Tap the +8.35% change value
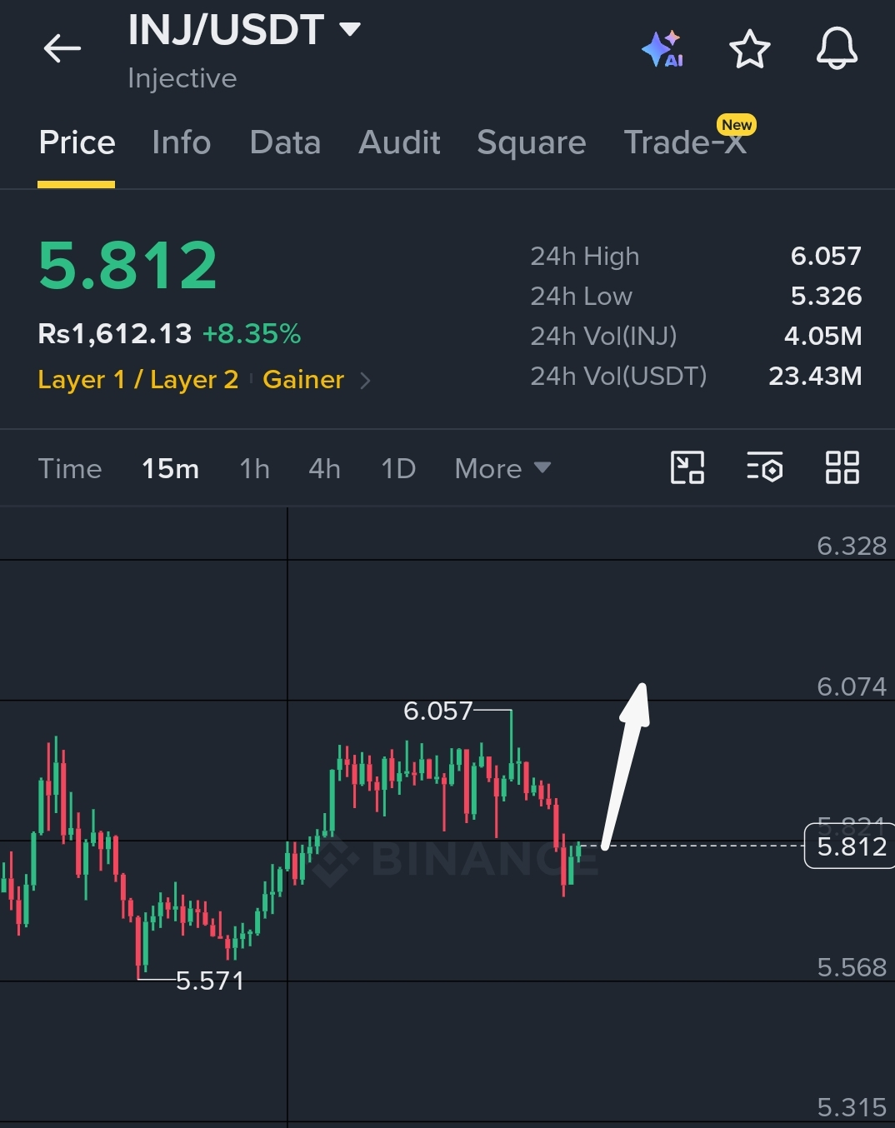 pos(252,334)
